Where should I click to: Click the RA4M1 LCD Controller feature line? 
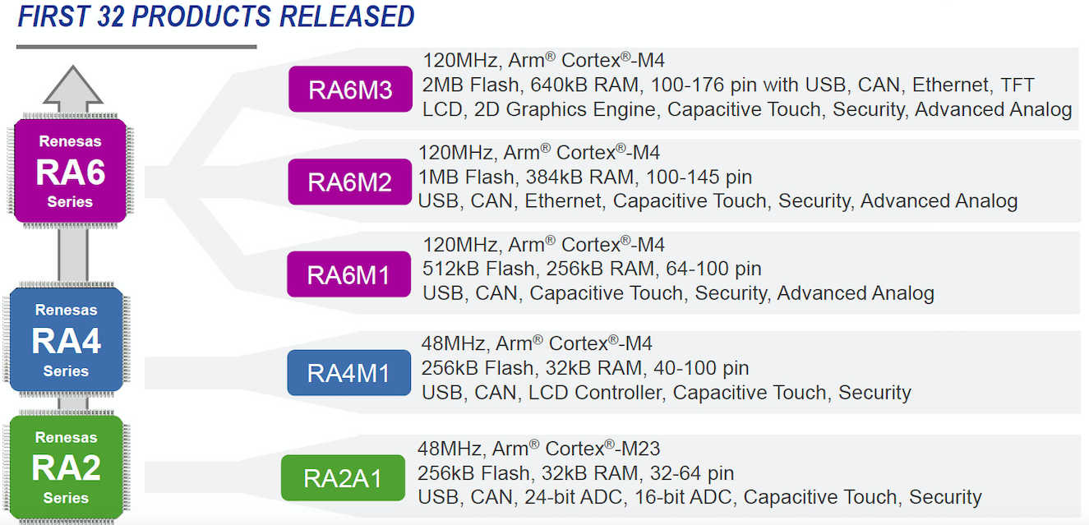tap(667, 393)
